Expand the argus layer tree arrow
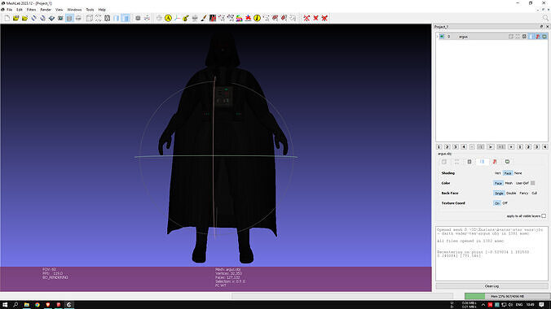 pos(438,37)
